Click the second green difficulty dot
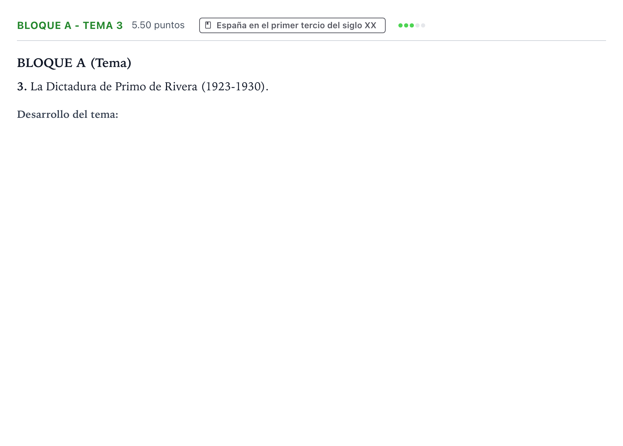 [406, 25]
